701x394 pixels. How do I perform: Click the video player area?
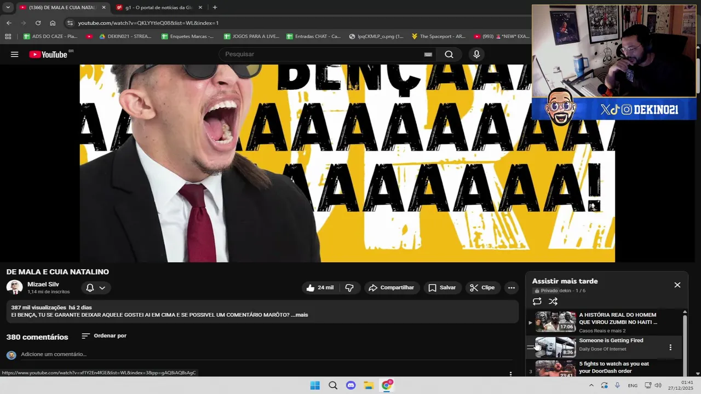(347, 163)
